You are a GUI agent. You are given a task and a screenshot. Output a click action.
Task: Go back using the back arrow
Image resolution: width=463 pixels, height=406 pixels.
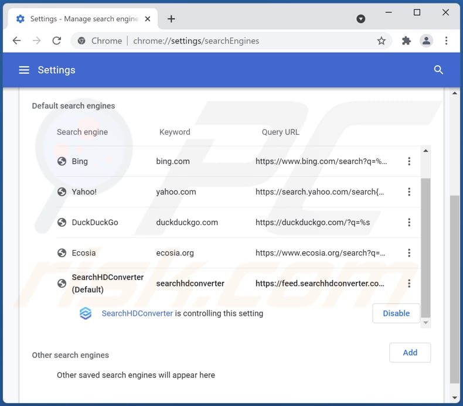click(17, 41)
